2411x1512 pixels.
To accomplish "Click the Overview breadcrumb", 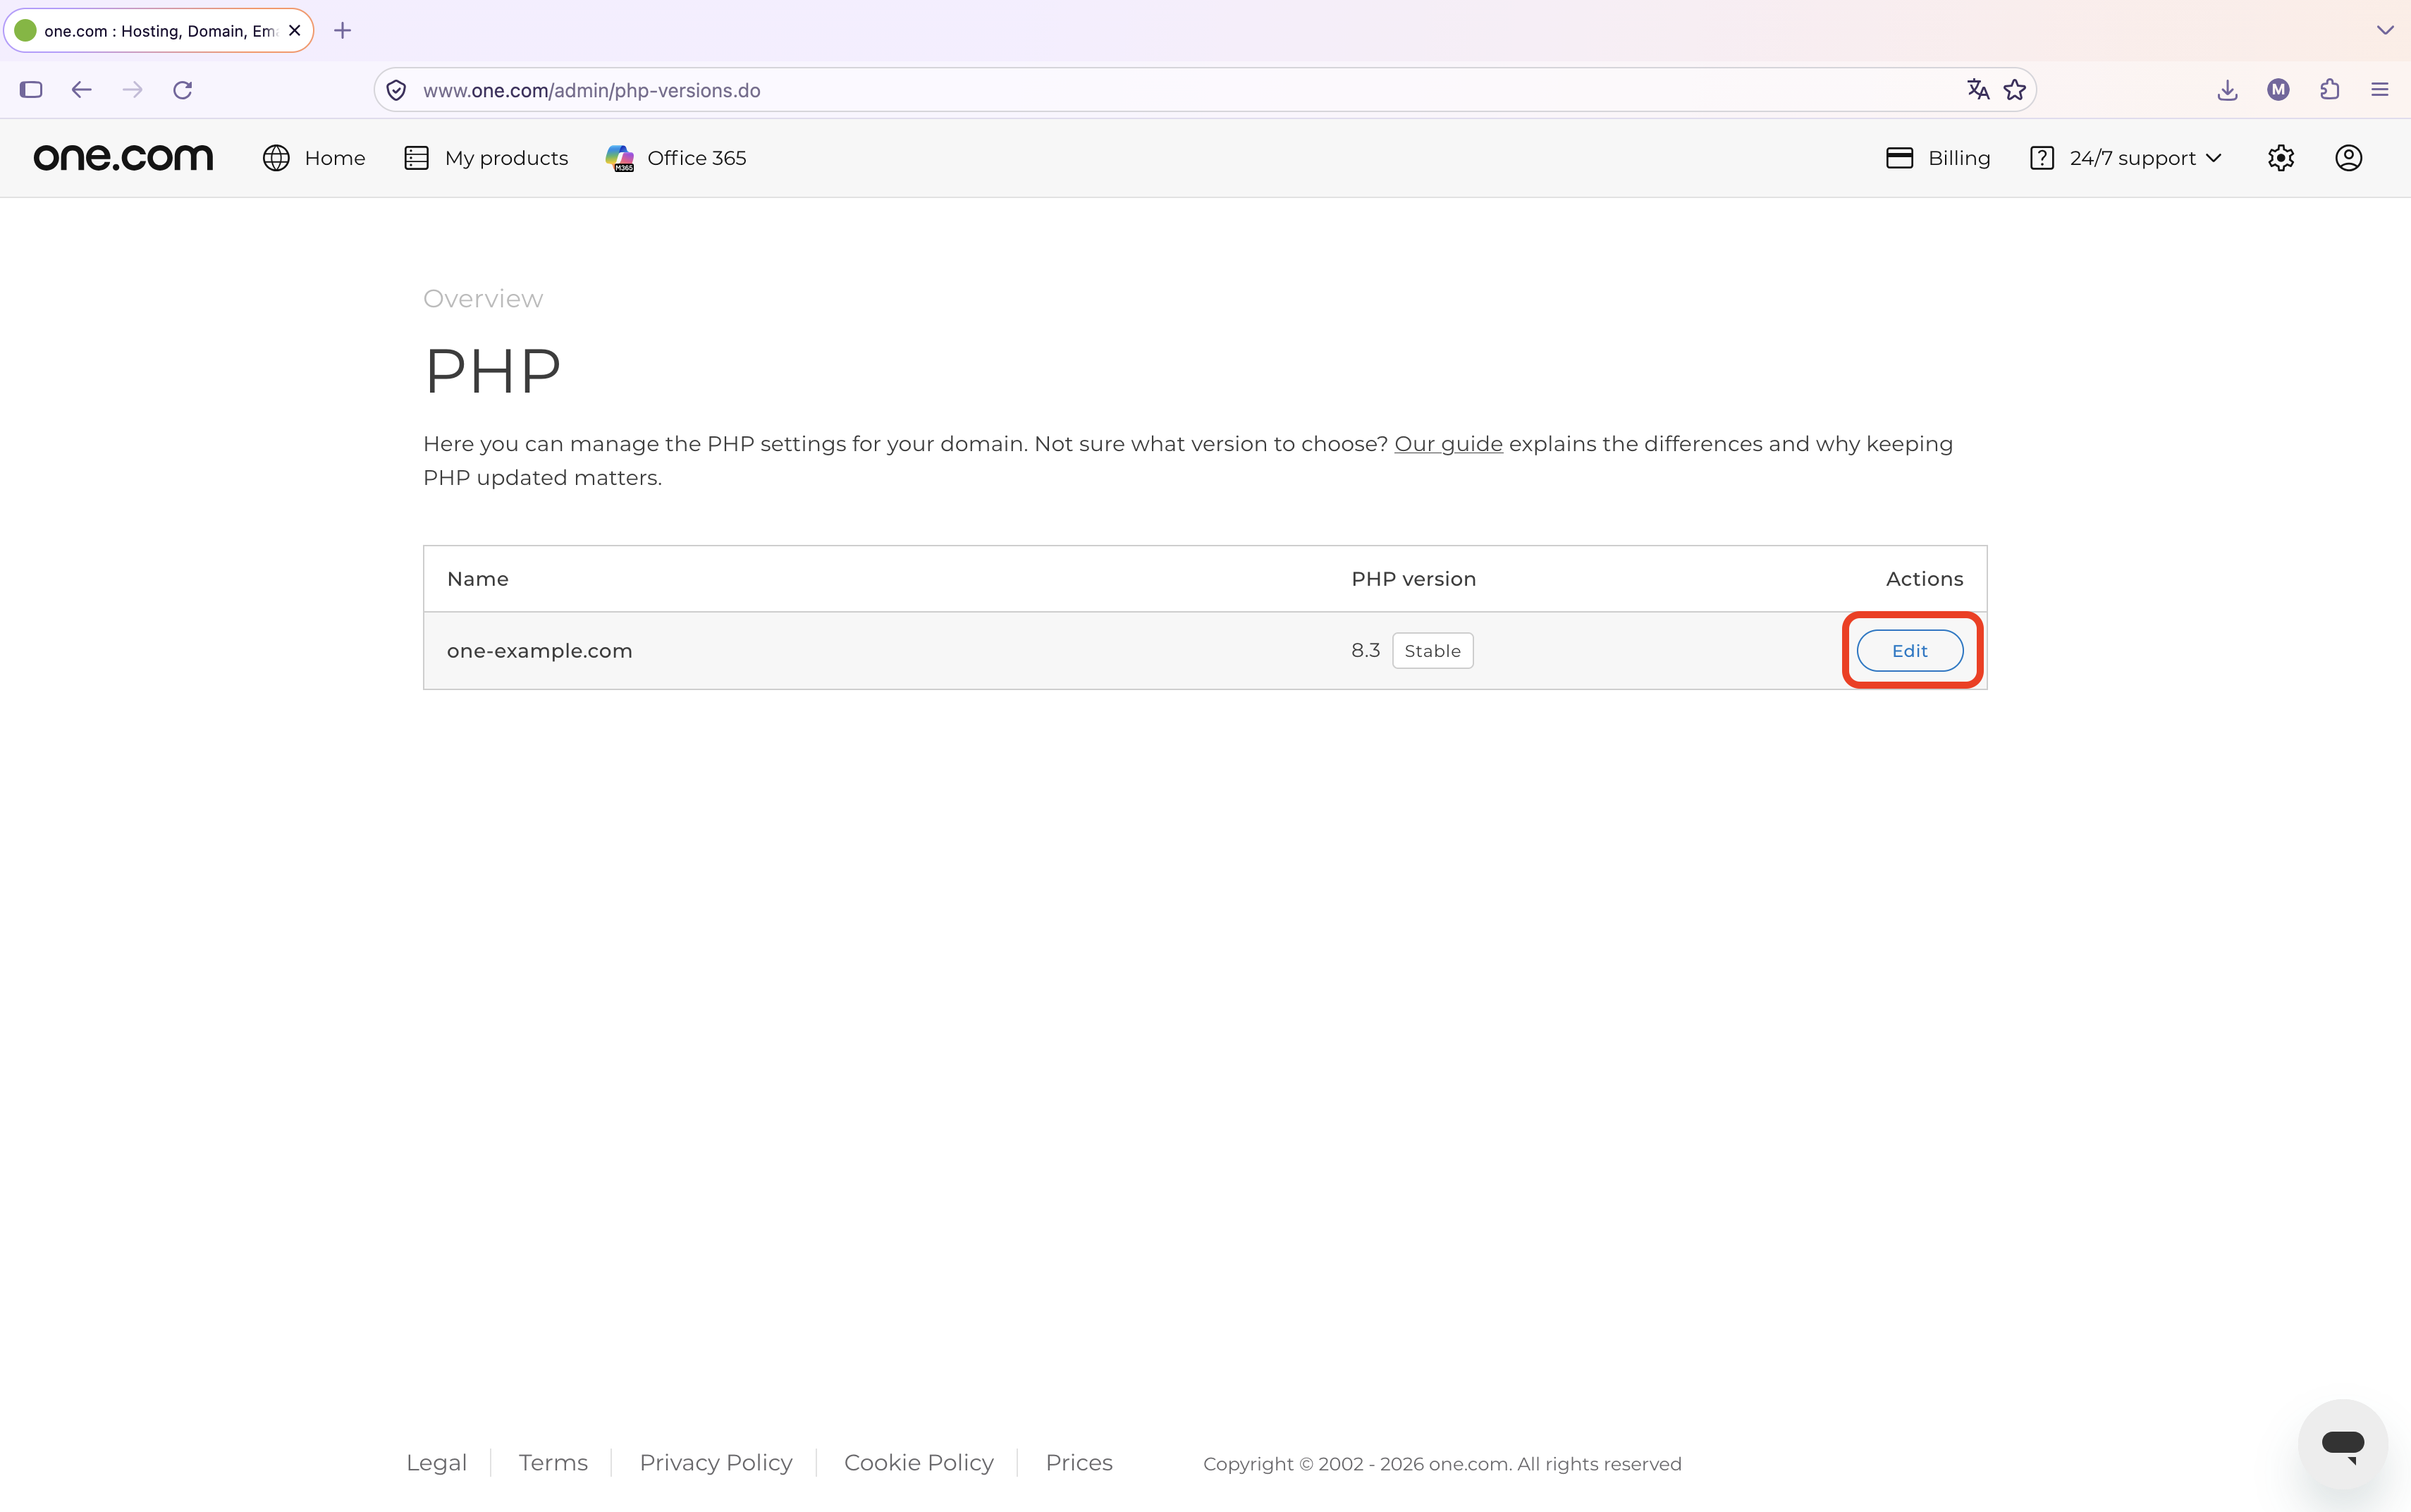I will point(483,299).
